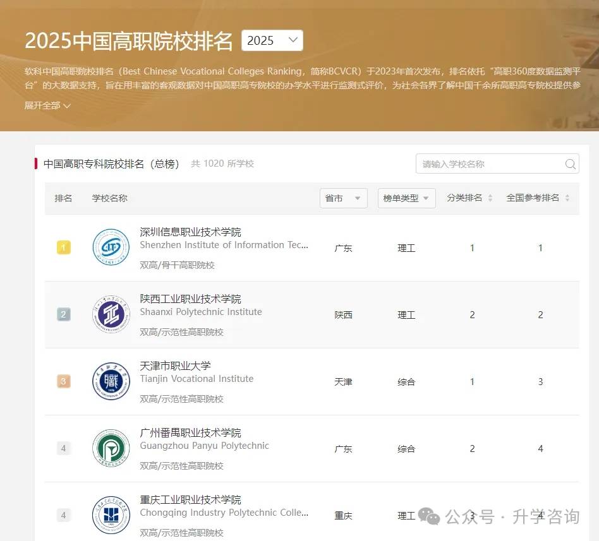Click the Tianjin Vocational Institute logo

click(111, 381)
